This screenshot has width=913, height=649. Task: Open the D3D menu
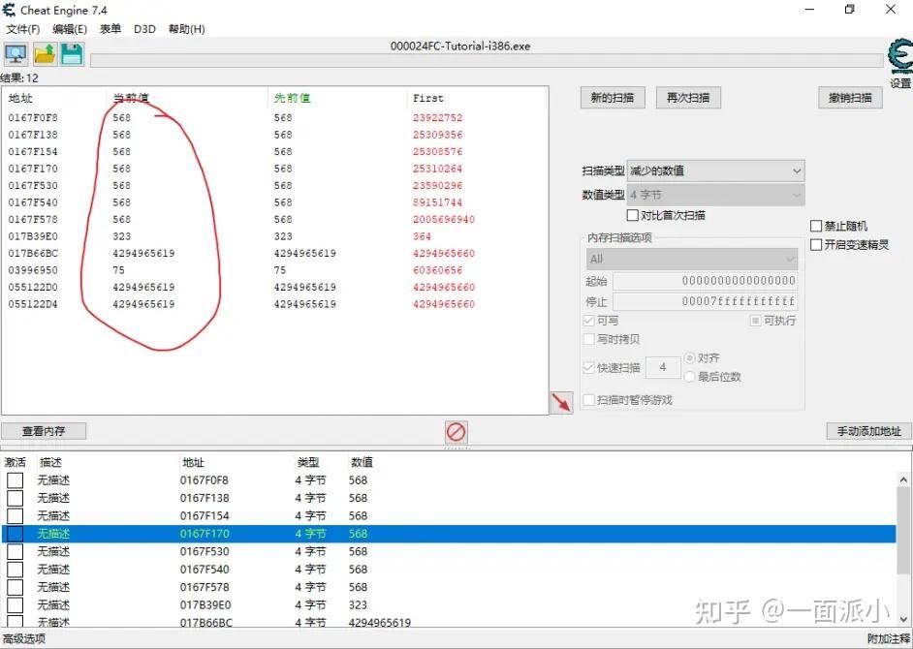[144, 29]
